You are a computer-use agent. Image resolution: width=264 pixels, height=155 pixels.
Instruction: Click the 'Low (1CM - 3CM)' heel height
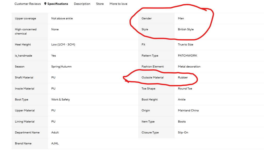[x=63, y=44]
